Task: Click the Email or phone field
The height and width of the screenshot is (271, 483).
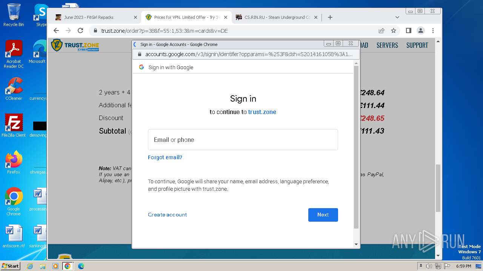Action: pos(243,140)
